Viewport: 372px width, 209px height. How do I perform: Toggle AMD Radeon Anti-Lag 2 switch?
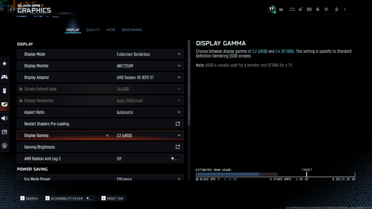coord(175,158)
